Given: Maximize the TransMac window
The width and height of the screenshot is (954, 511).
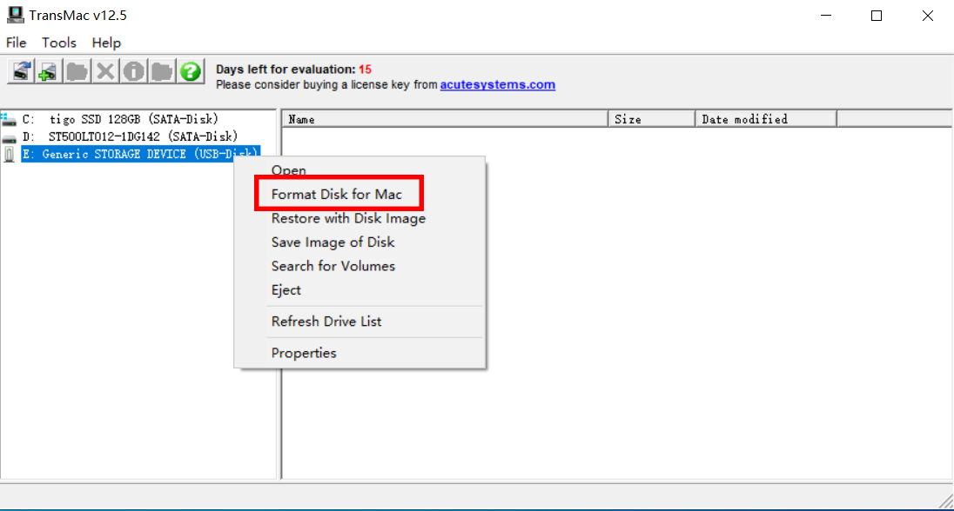Looking at the screenshot, I should click(x=877, y=15).
